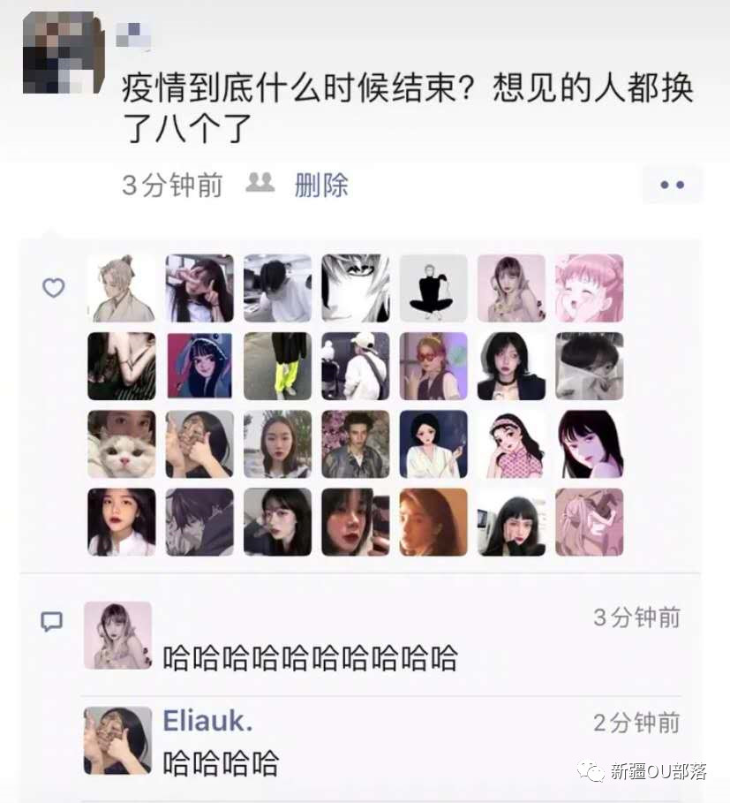730x803 pixels.
Task: Open first commenter's avatar beside 哈哈哈哈哈哈哈哈哈哈
Action: click(x=117, y=635)
